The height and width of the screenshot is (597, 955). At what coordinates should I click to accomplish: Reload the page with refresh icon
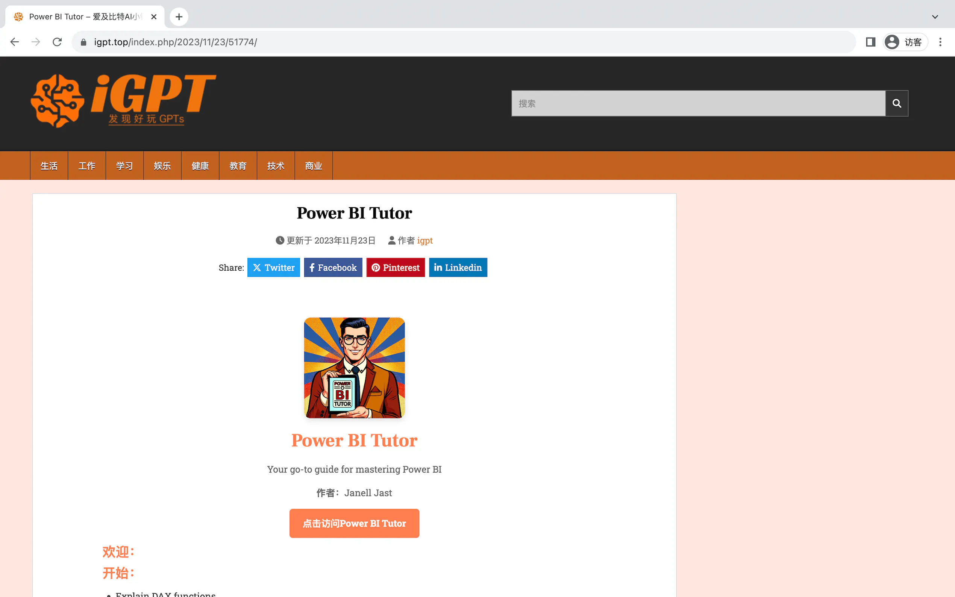point(57,42)
